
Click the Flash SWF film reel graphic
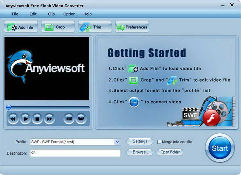[x=202, y=111]
